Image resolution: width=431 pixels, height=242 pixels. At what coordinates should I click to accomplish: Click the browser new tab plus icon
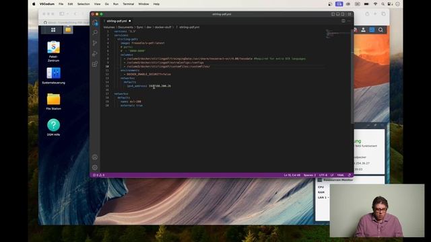[375, 13]
